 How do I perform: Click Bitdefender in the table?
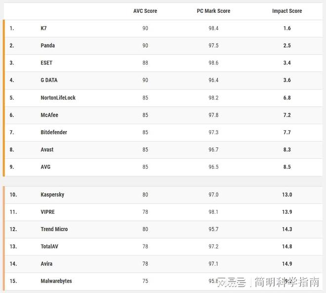pyautogui.click(x=54, y=132)
